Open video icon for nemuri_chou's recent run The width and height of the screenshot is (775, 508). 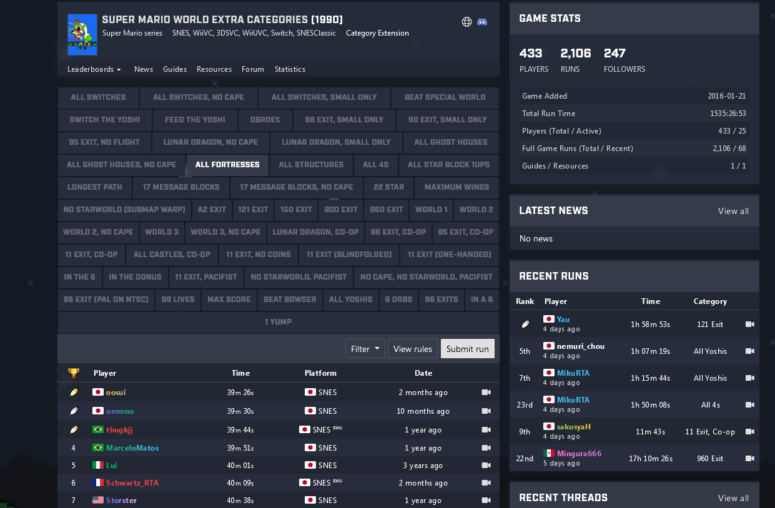pyautogui.click(x=750, y=351)
